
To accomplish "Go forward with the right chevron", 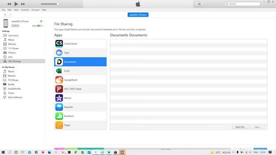I will pyautogui.click(x=10, y=15).
